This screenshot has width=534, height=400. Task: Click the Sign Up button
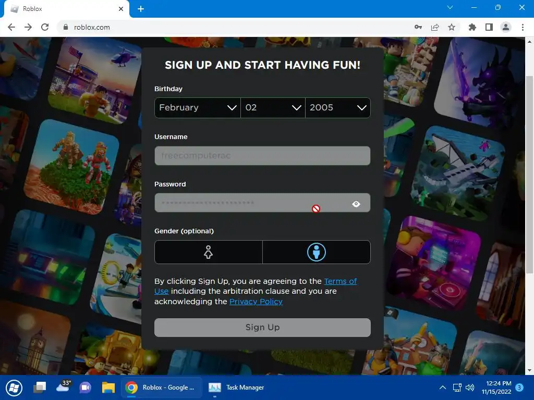point(262,327)
